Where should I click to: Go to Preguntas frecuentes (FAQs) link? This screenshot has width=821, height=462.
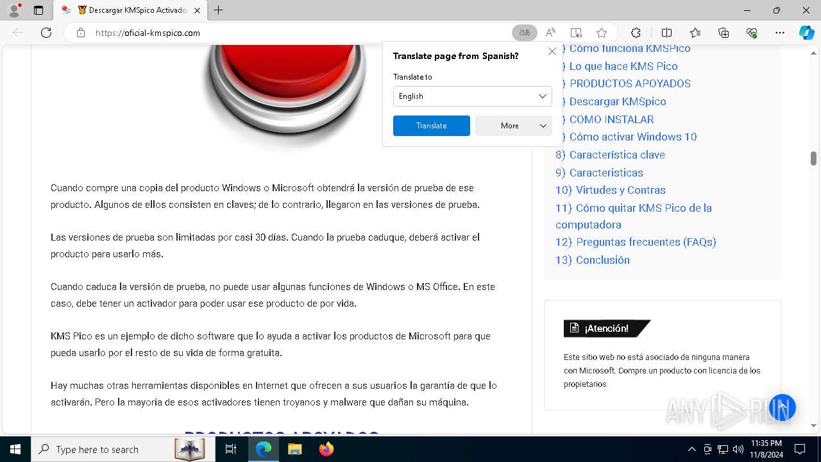pos(636,242)
